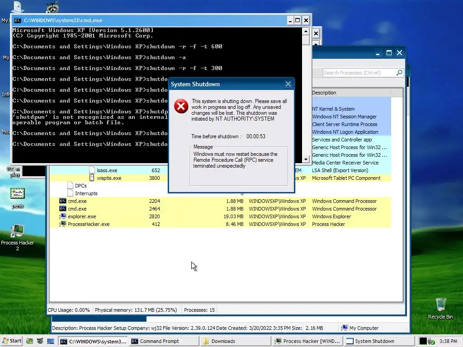Viewport: 463px width, 347px height.
Task: Click the first green quick launch icon
Action: 29,341
